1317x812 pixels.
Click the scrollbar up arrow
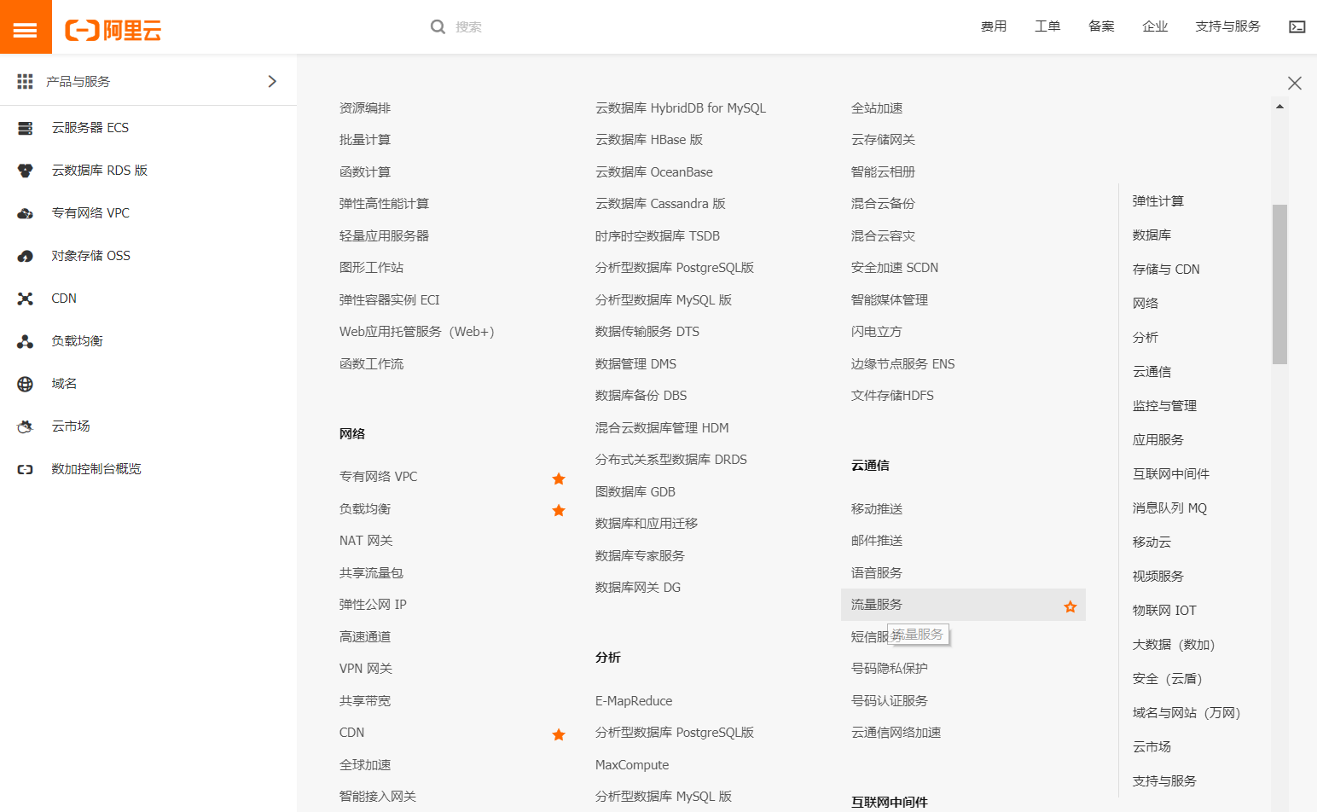[1279, 107]
